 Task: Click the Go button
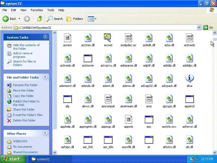[x=208, y=27]
